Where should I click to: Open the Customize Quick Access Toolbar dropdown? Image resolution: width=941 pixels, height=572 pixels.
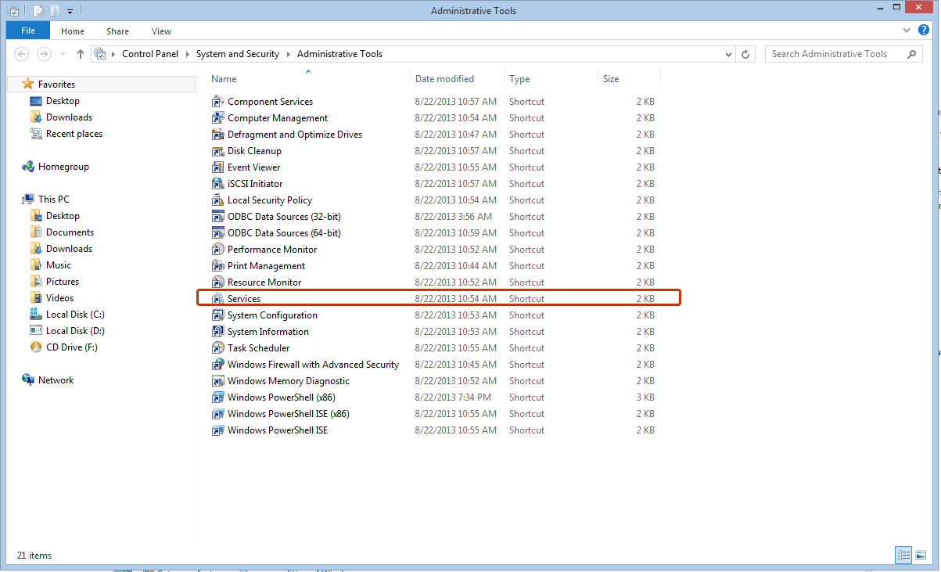pos(70,12)
